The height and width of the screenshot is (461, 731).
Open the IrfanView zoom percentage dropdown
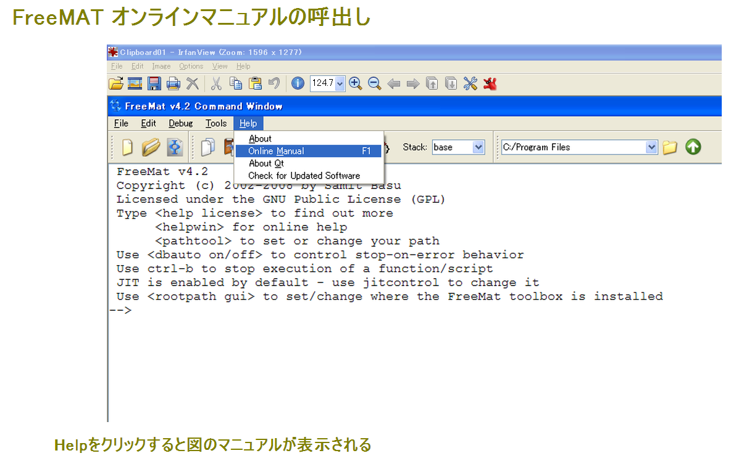point(340,83)
